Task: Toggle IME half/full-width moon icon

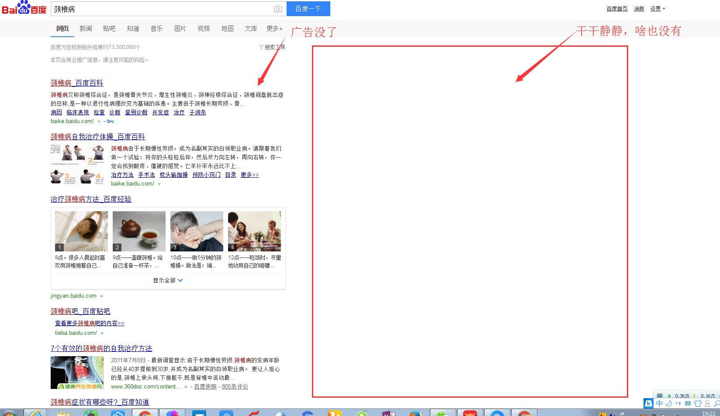Action: coord(668,403)
